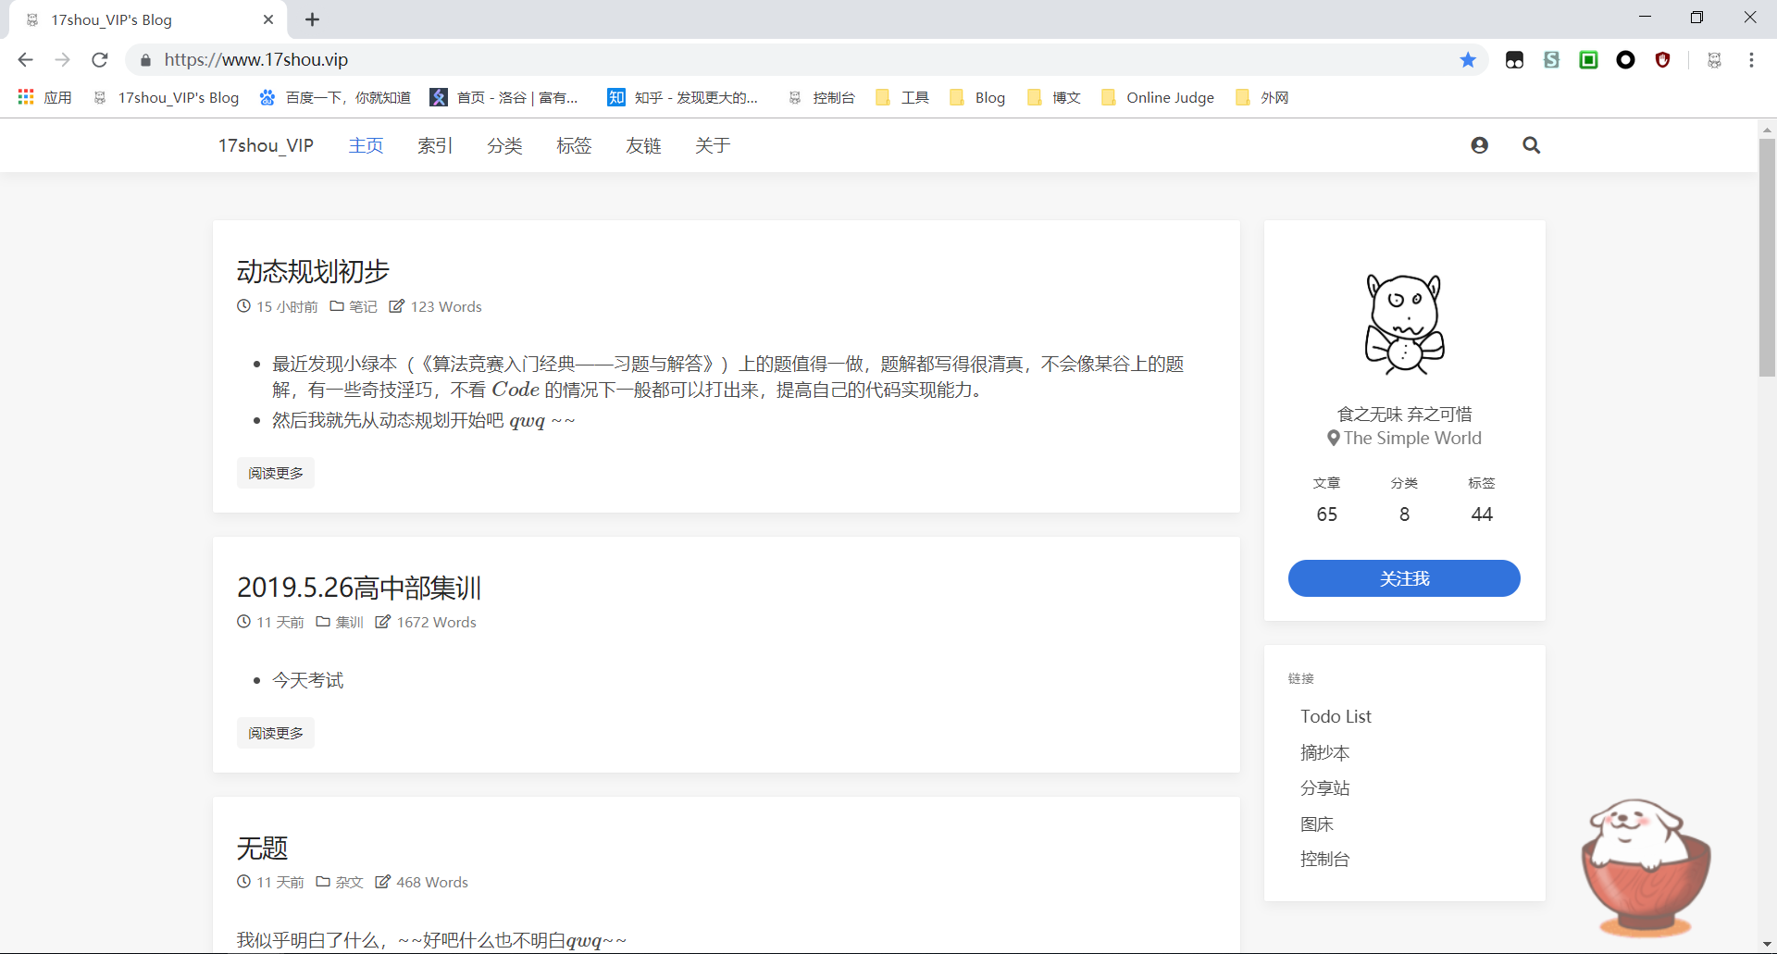Click the 17shou_VIP site title
The height and width of the screenshot is (954, 1777).
click(x=266, y=145)
